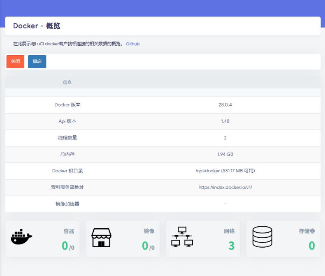325x276 pixels.
Task: Click the 存储卷 count 0
Action: pos(312,246)
